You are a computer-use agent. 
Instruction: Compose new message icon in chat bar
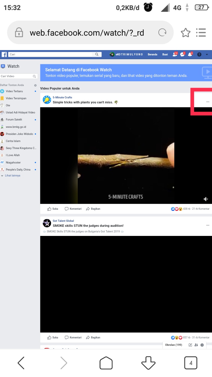[x=190, y=345]
